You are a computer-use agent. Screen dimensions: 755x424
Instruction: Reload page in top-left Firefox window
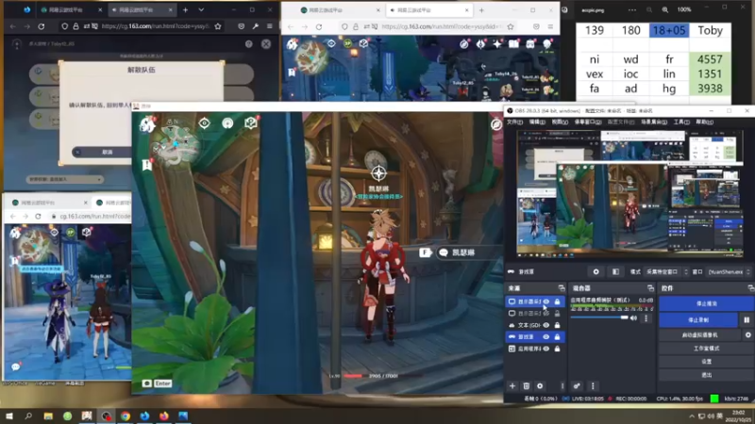[x=42, y=26]
